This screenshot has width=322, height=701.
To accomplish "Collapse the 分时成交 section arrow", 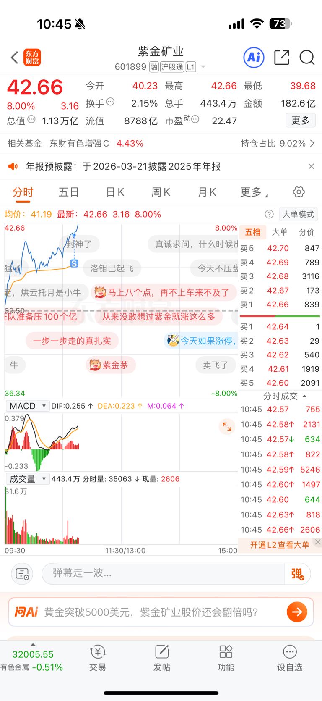I will pyautogui.click(x=304, y=396).
